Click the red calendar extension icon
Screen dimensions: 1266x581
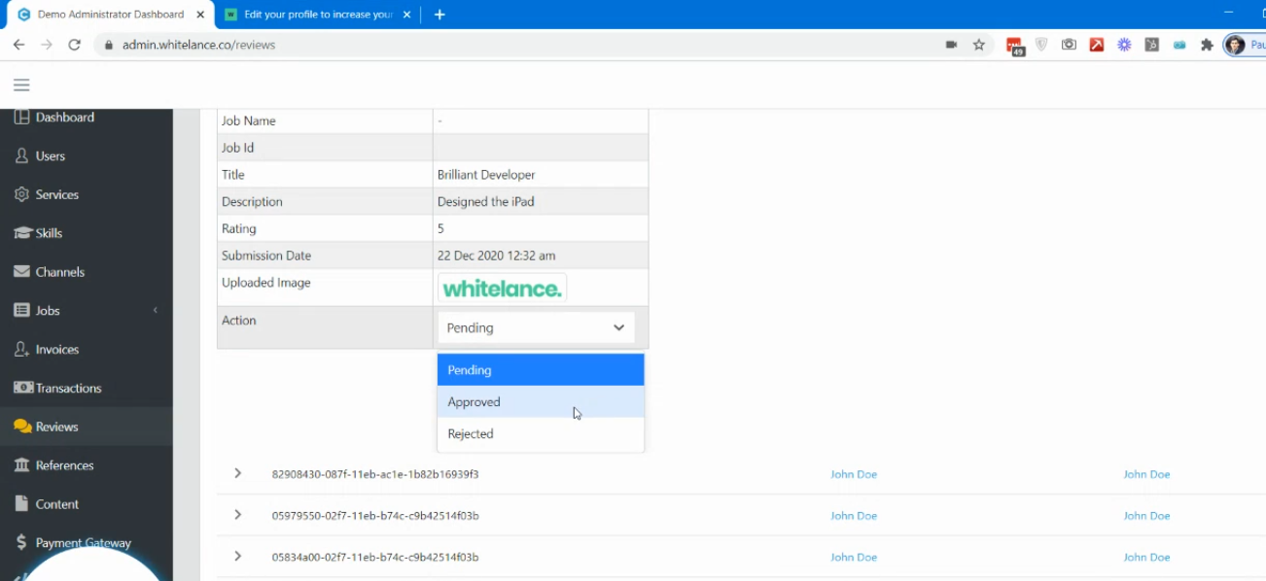[x=1014, y=46]
